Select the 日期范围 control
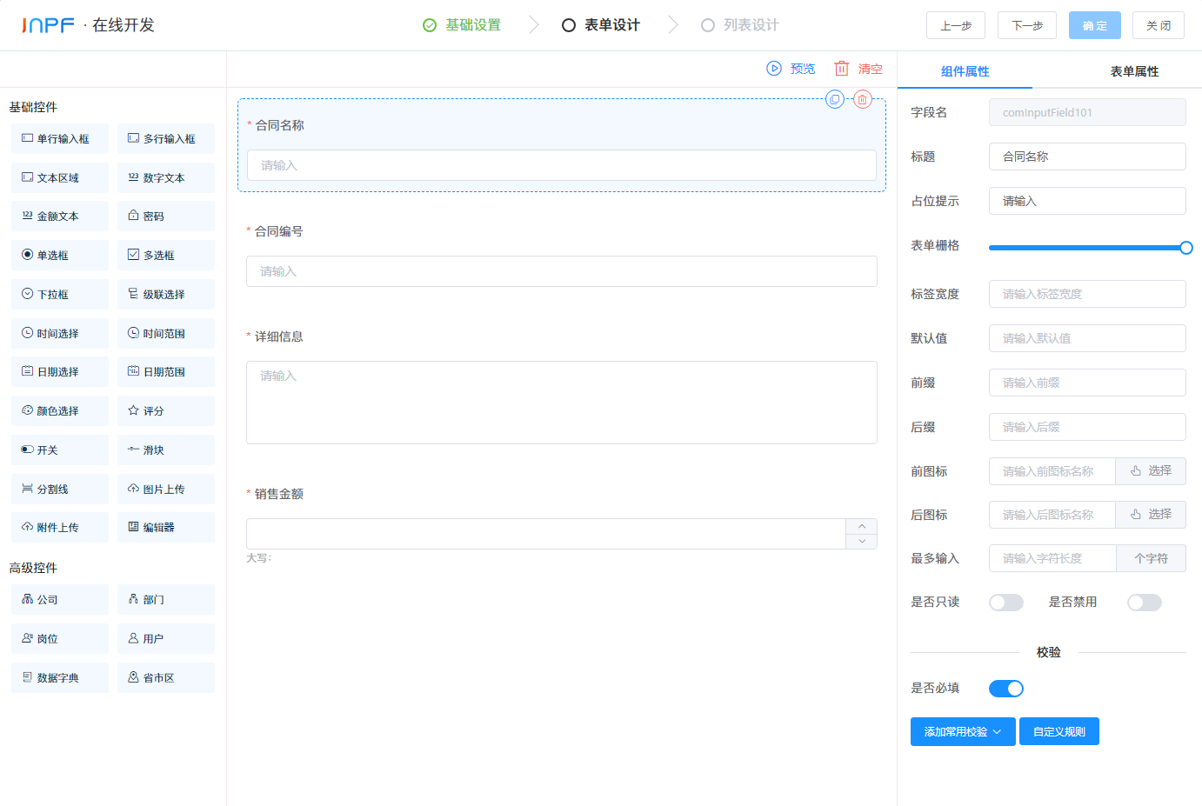 click(x=165, y=371)
